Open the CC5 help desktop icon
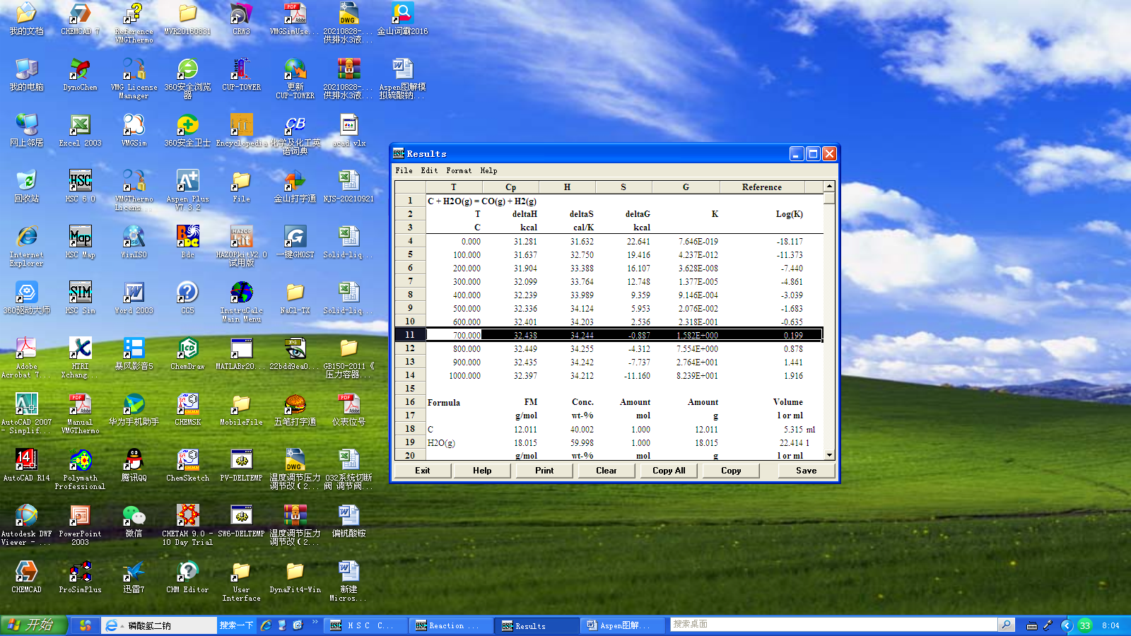Viewport: 1131px width, 636px height. (187, 298)
